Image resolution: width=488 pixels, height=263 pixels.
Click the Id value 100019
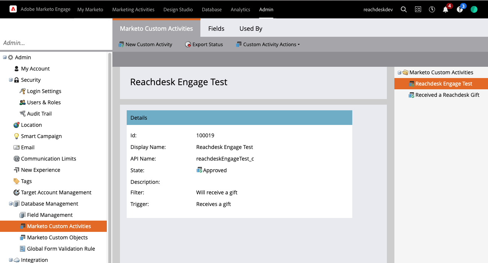click(205, 135)
